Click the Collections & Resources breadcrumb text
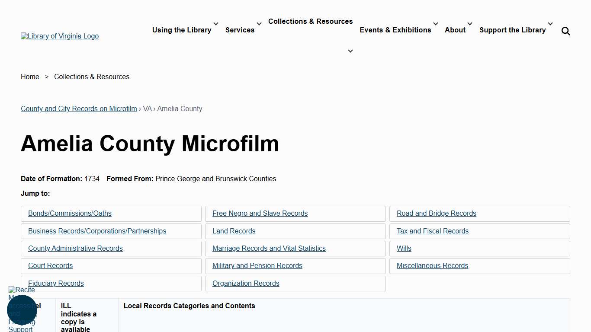591x332 pixels. point(91,77)
